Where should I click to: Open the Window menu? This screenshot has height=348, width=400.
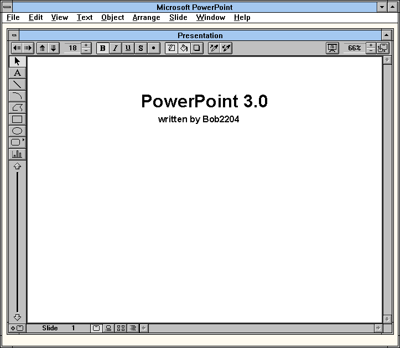(x=210, y=17)
